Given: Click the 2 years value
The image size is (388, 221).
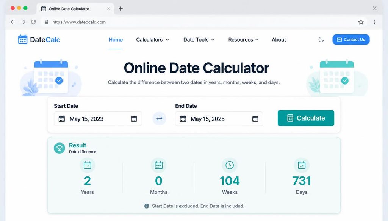Looking at the screenshot, I should coord(88,181).
